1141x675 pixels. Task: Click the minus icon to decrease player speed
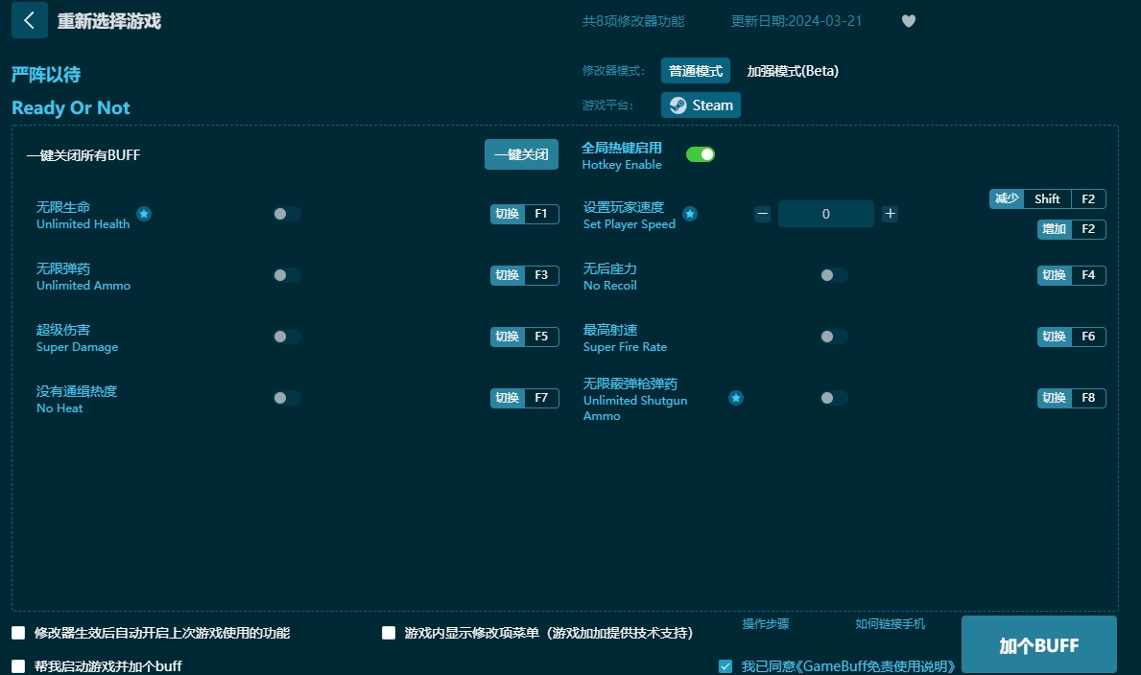coord(762,214)
